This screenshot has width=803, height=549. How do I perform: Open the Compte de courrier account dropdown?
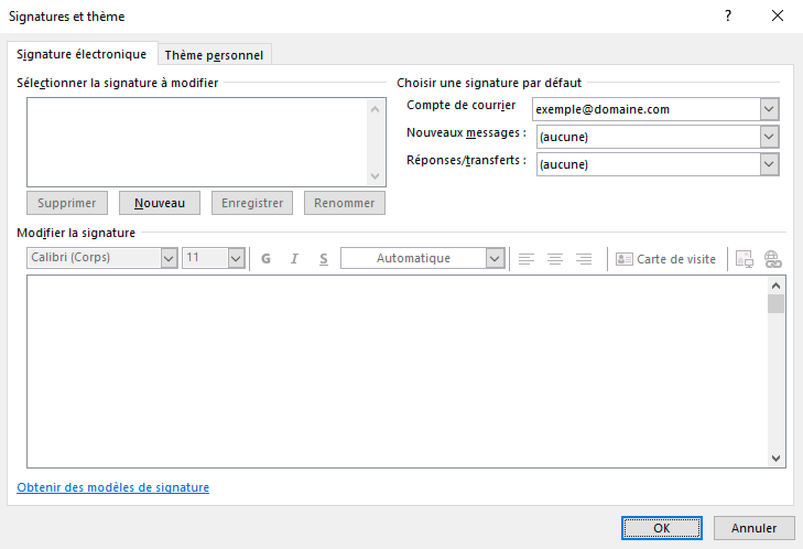pyautogui.click(x=769, y=109)
